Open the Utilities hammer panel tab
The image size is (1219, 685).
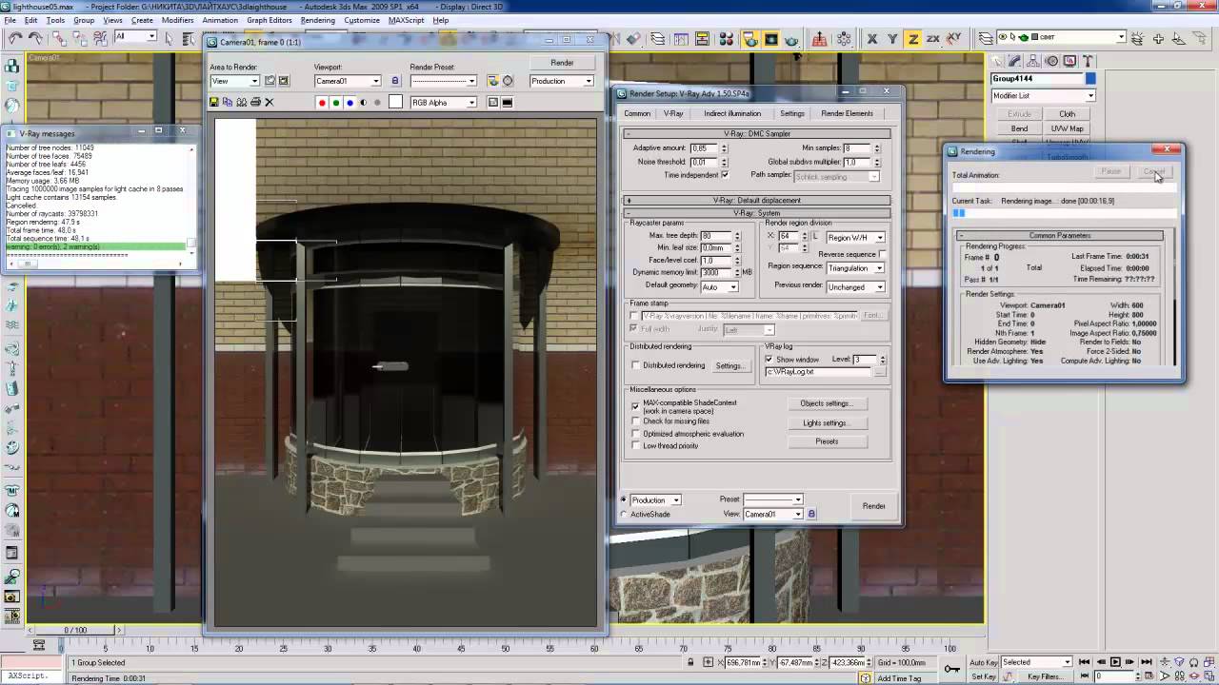click(x=1088, y=60)
